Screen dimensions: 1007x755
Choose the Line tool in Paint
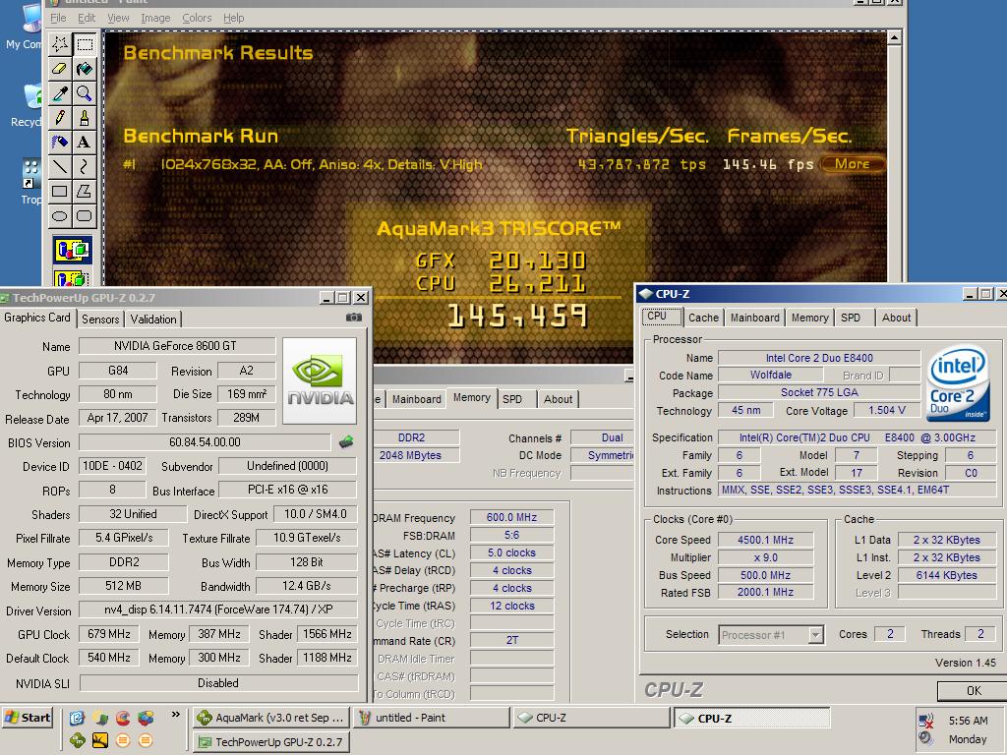pyautogui.click(x=60, y=166)
